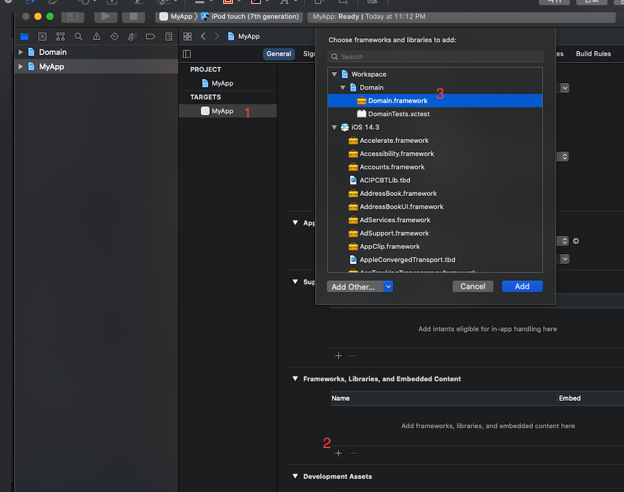Go back with the editor left chevron
The width and height of the screenshot is (624, 492).
point(204,36)
